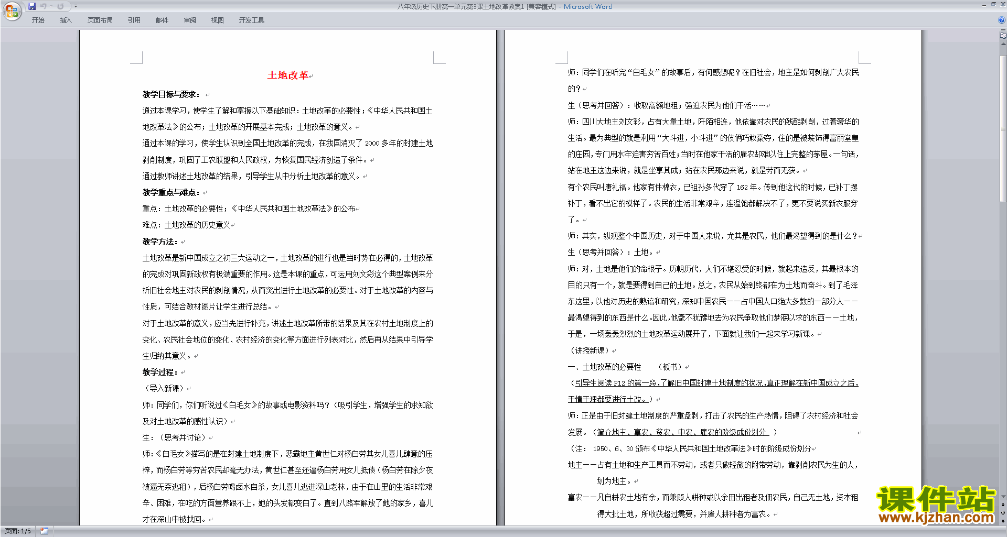The height and width of the screenshot is (537, 1007).
Task: Click the text （讲授新课） on page two
Action: pos(590,350)
